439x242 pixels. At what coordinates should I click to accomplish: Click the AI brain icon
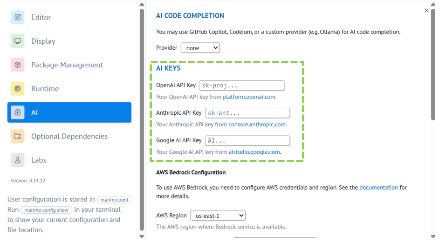point(18,112)
